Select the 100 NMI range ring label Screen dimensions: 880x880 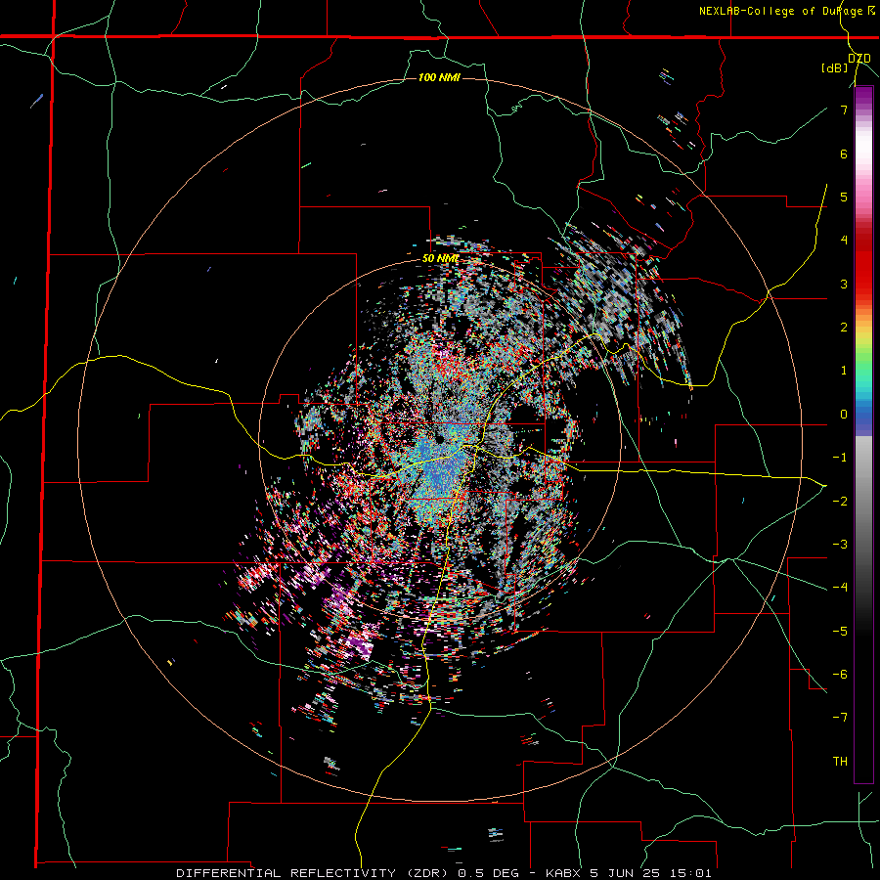point(439,77)
